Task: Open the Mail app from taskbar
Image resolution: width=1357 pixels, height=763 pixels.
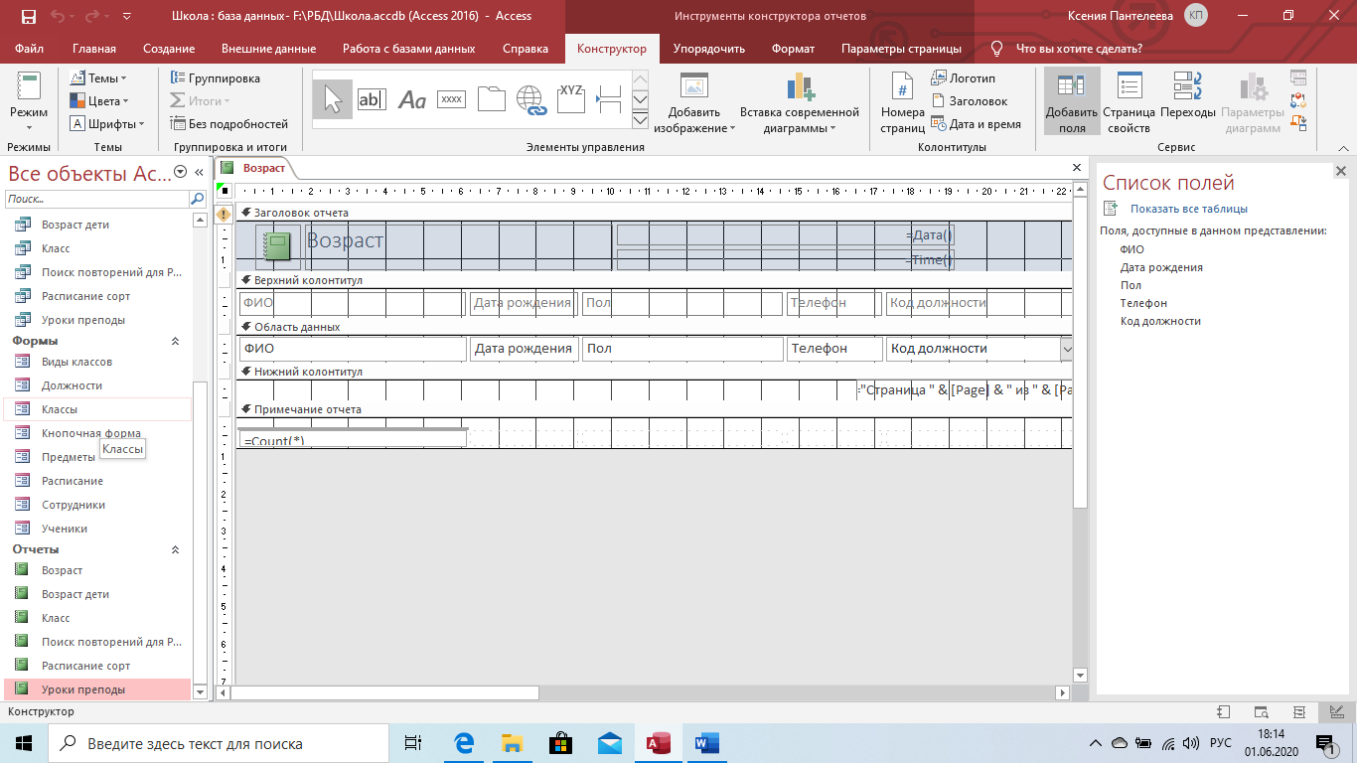Action: coord(609,742)
